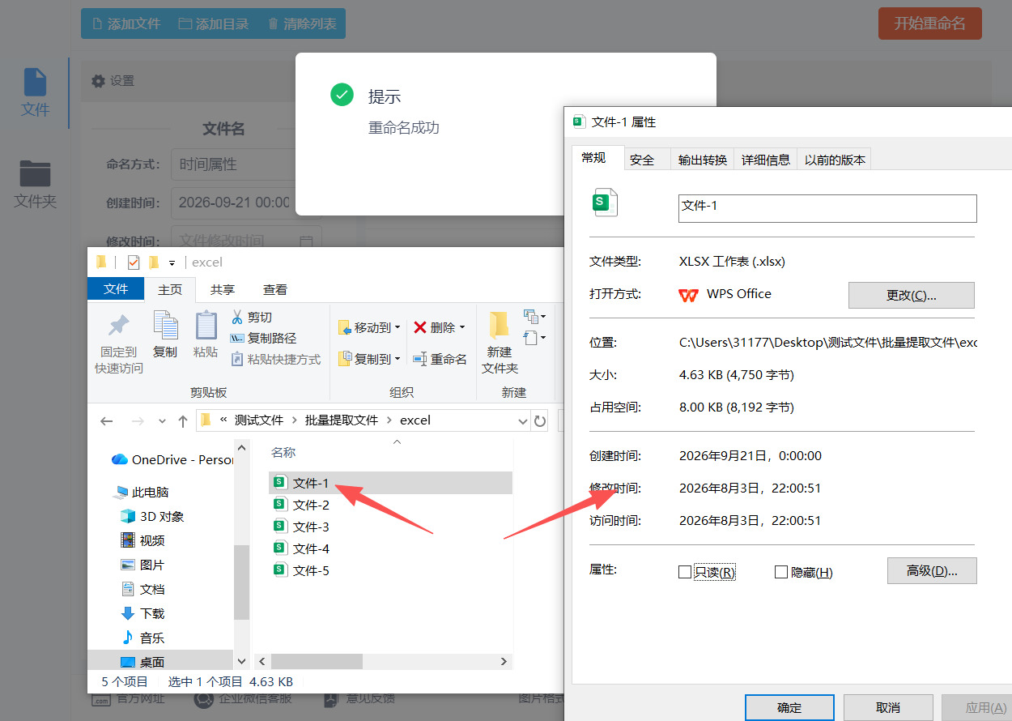
Task: Switch to the 详细信息 tab
Action: tap(766, 160)
